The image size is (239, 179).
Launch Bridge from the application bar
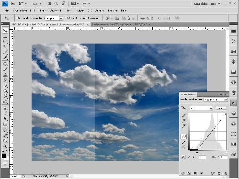[x=13, y=4]
